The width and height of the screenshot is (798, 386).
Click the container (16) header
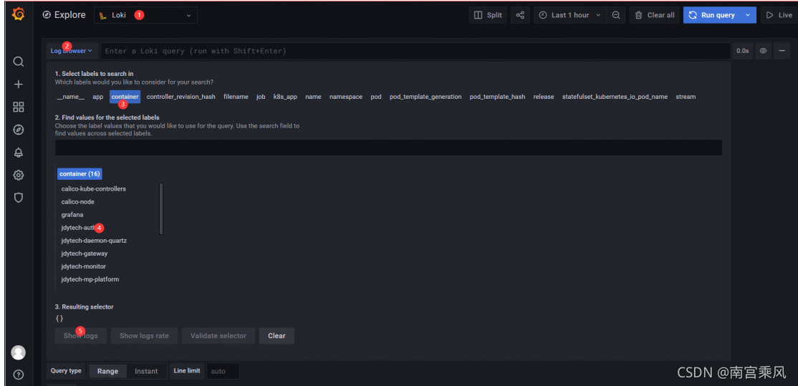pyautogui.click(x=80, y=174)
